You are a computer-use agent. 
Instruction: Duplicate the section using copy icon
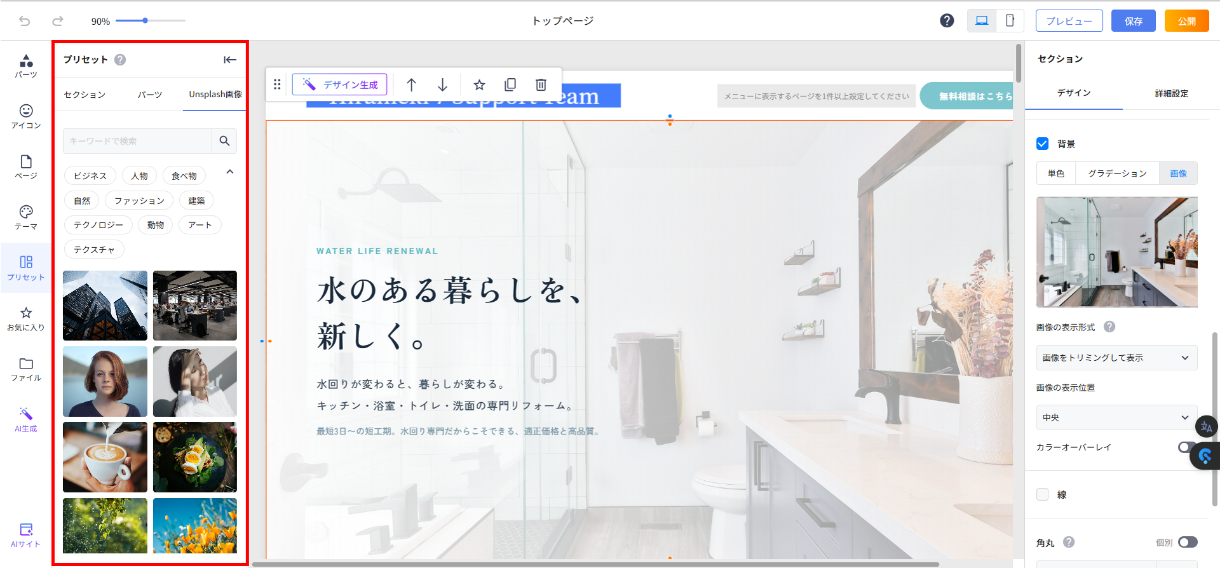510,85
